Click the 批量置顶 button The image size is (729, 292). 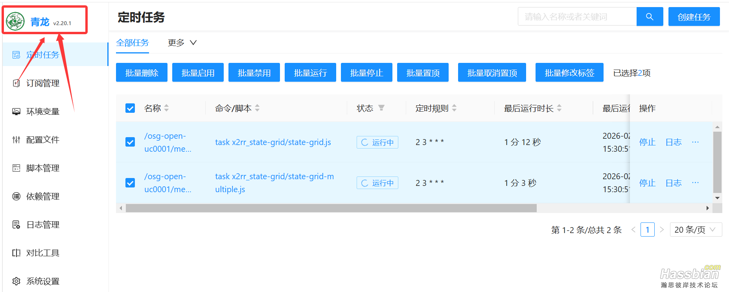423,72
